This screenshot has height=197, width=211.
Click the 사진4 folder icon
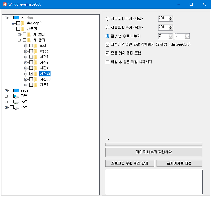(35, 68)
